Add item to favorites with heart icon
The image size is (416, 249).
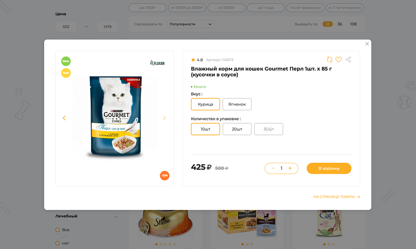pyautogui.click(x=339, y=59)
